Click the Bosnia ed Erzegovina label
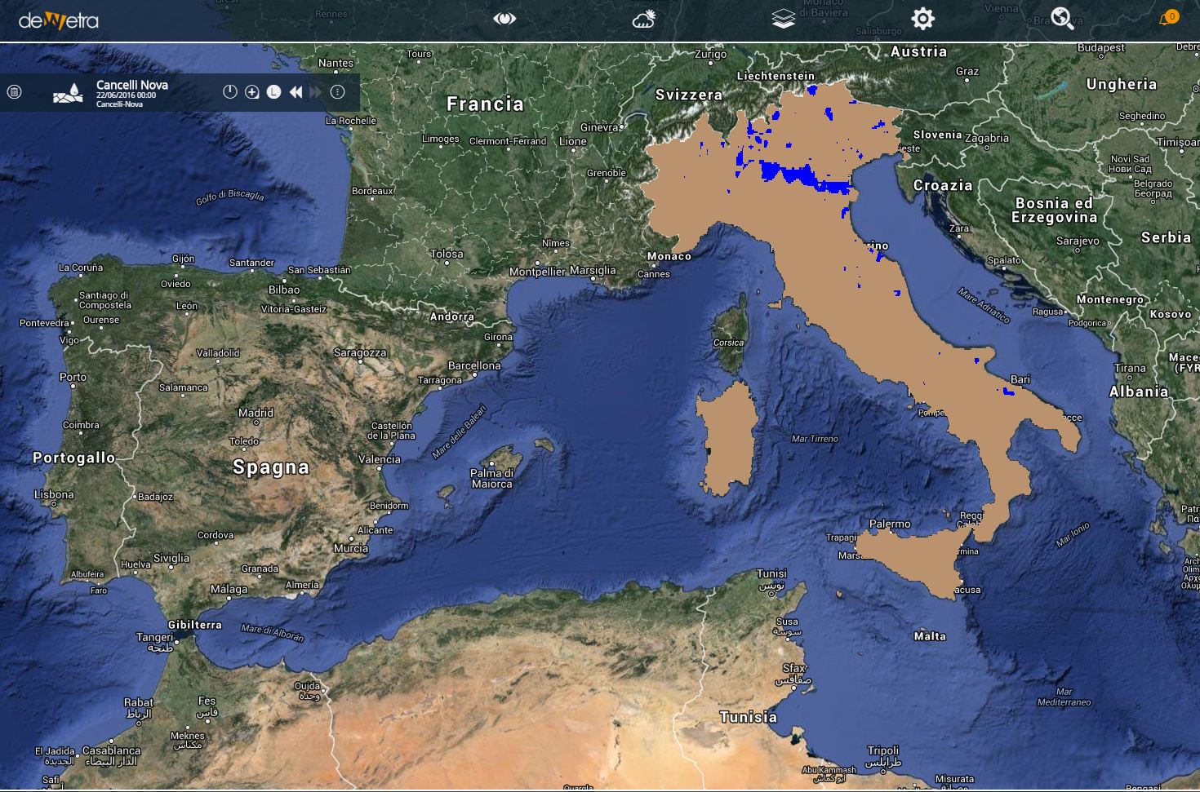 point(1054,210)
